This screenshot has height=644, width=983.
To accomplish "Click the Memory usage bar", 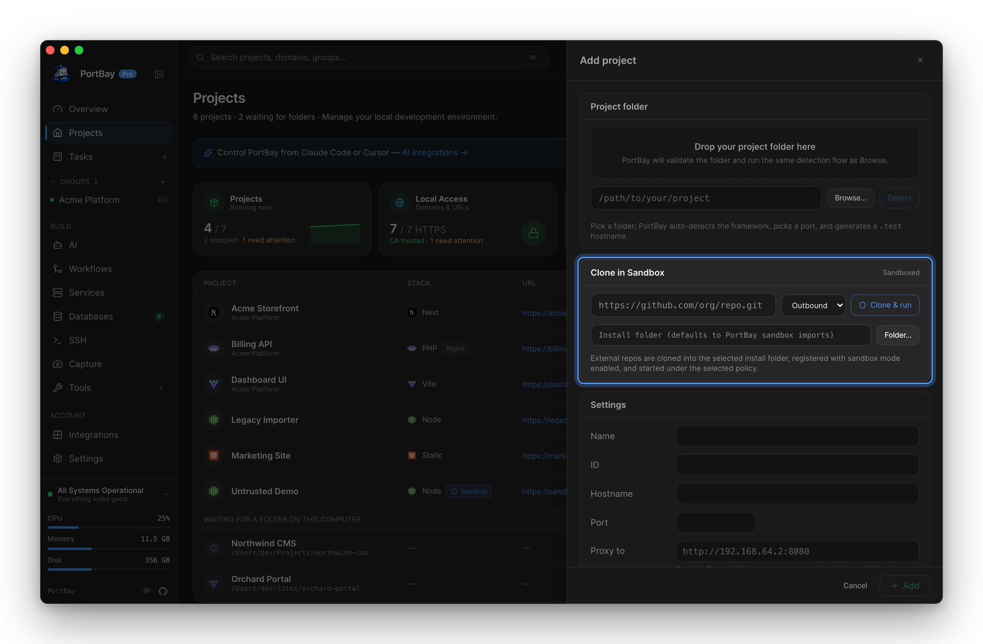I will click(x=109, y=549).
